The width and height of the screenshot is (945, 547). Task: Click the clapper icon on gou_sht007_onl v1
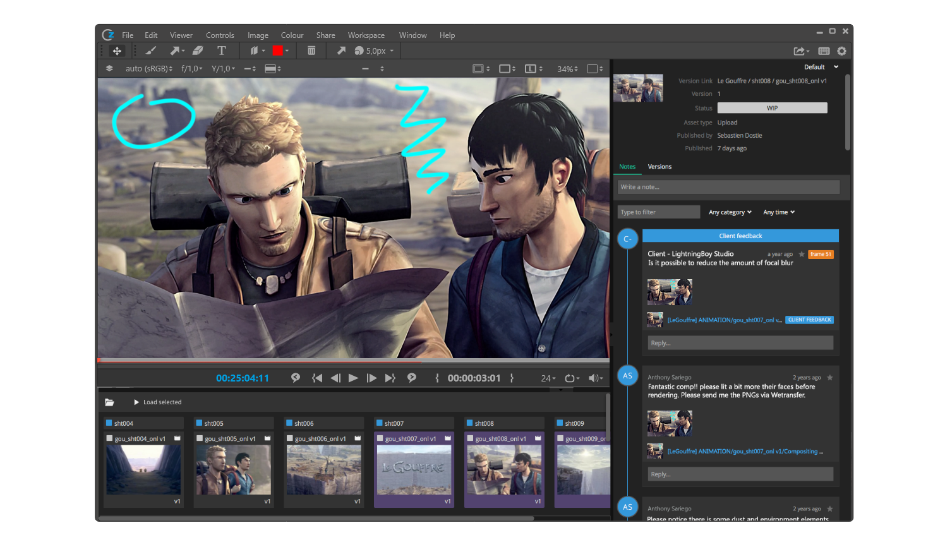pos(448,438)
